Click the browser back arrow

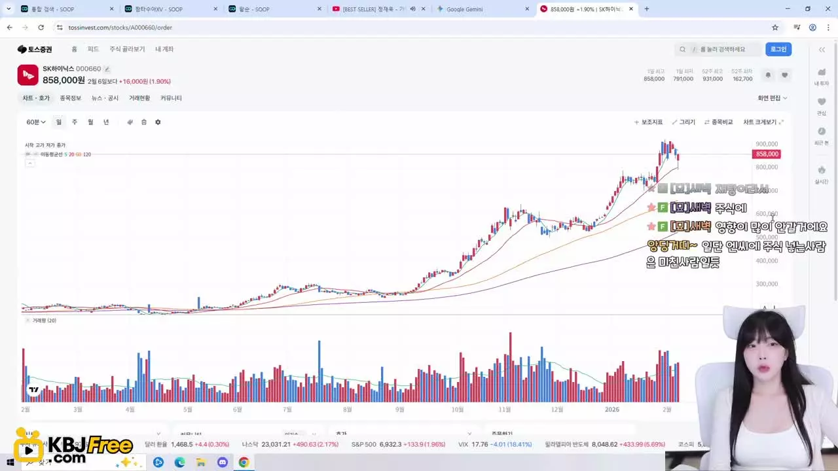point(9,27)
